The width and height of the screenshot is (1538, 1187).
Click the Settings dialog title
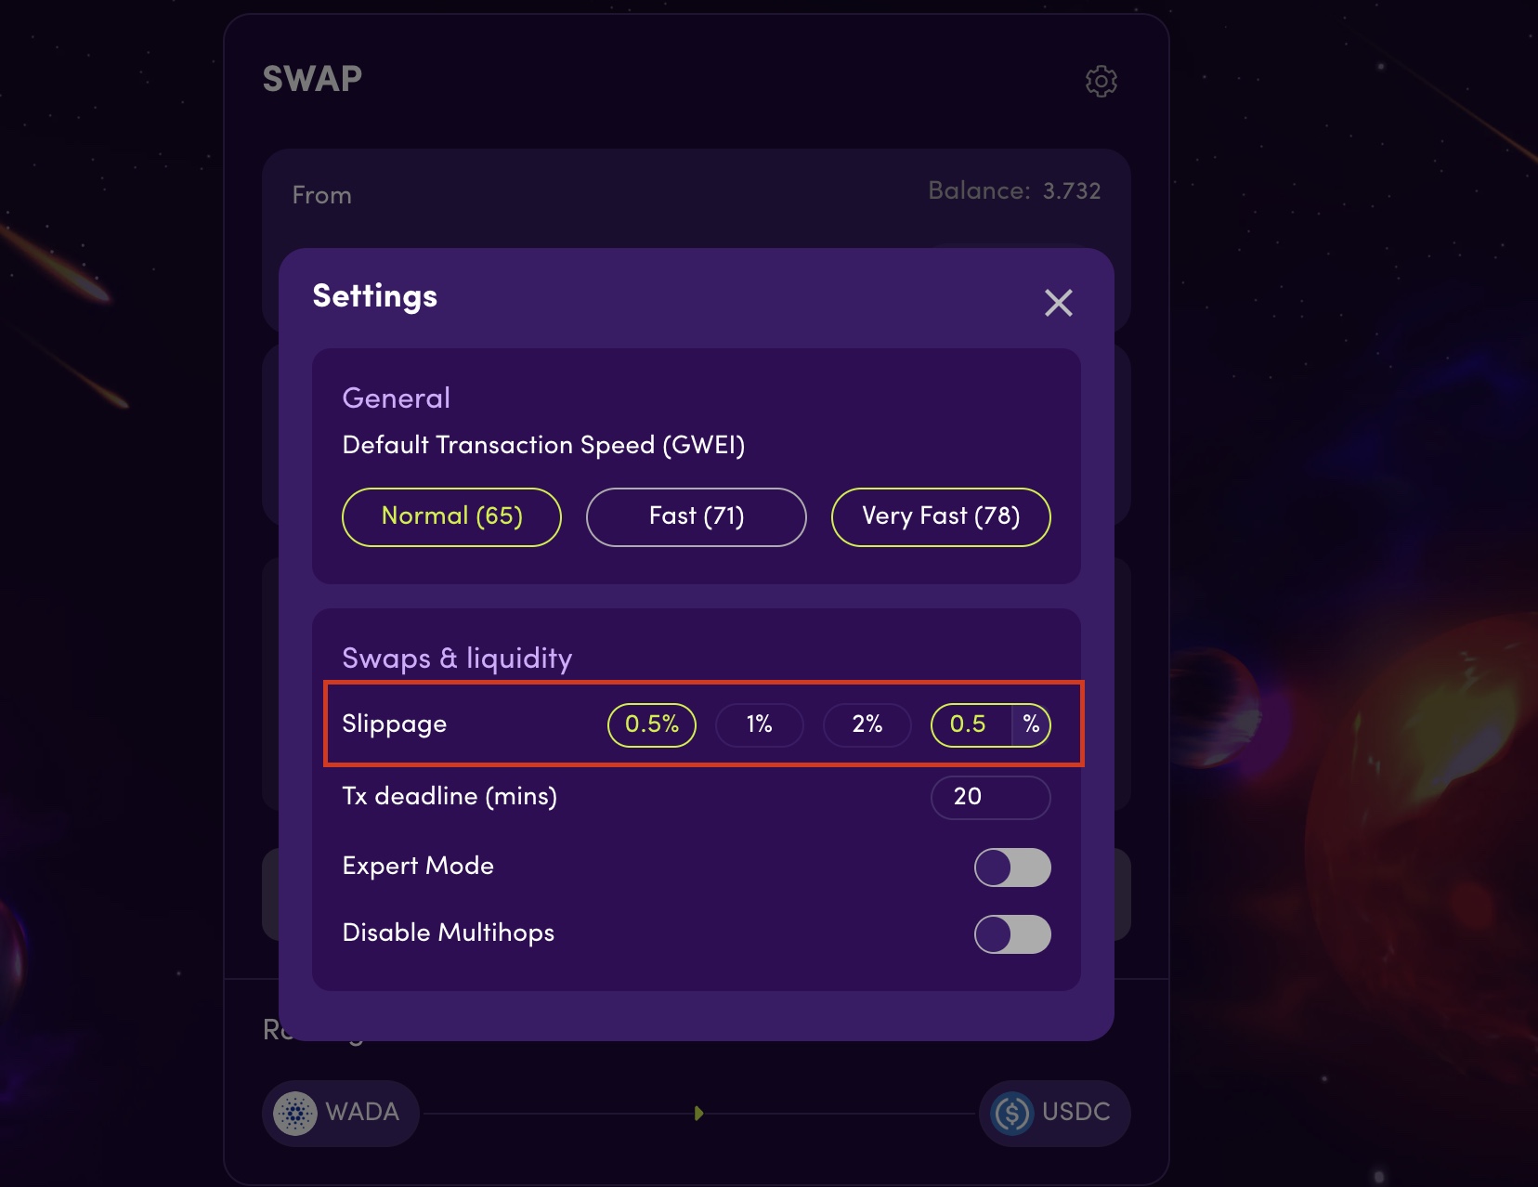point(375,296)
